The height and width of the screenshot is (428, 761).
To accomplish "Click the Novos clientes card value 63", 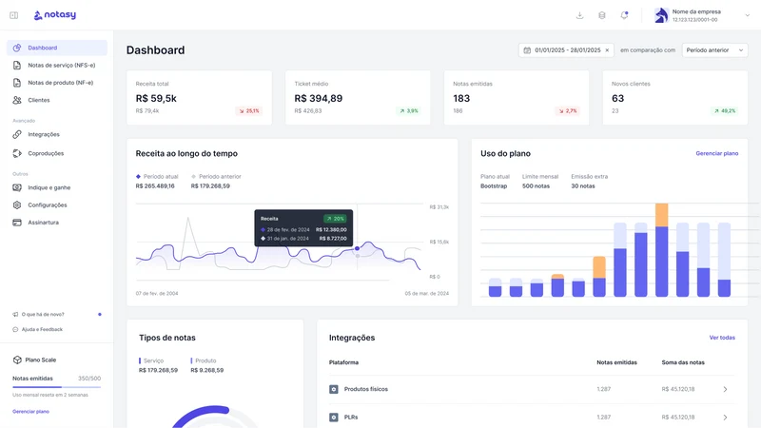I will pyautogui.click(x=617, y=99).
